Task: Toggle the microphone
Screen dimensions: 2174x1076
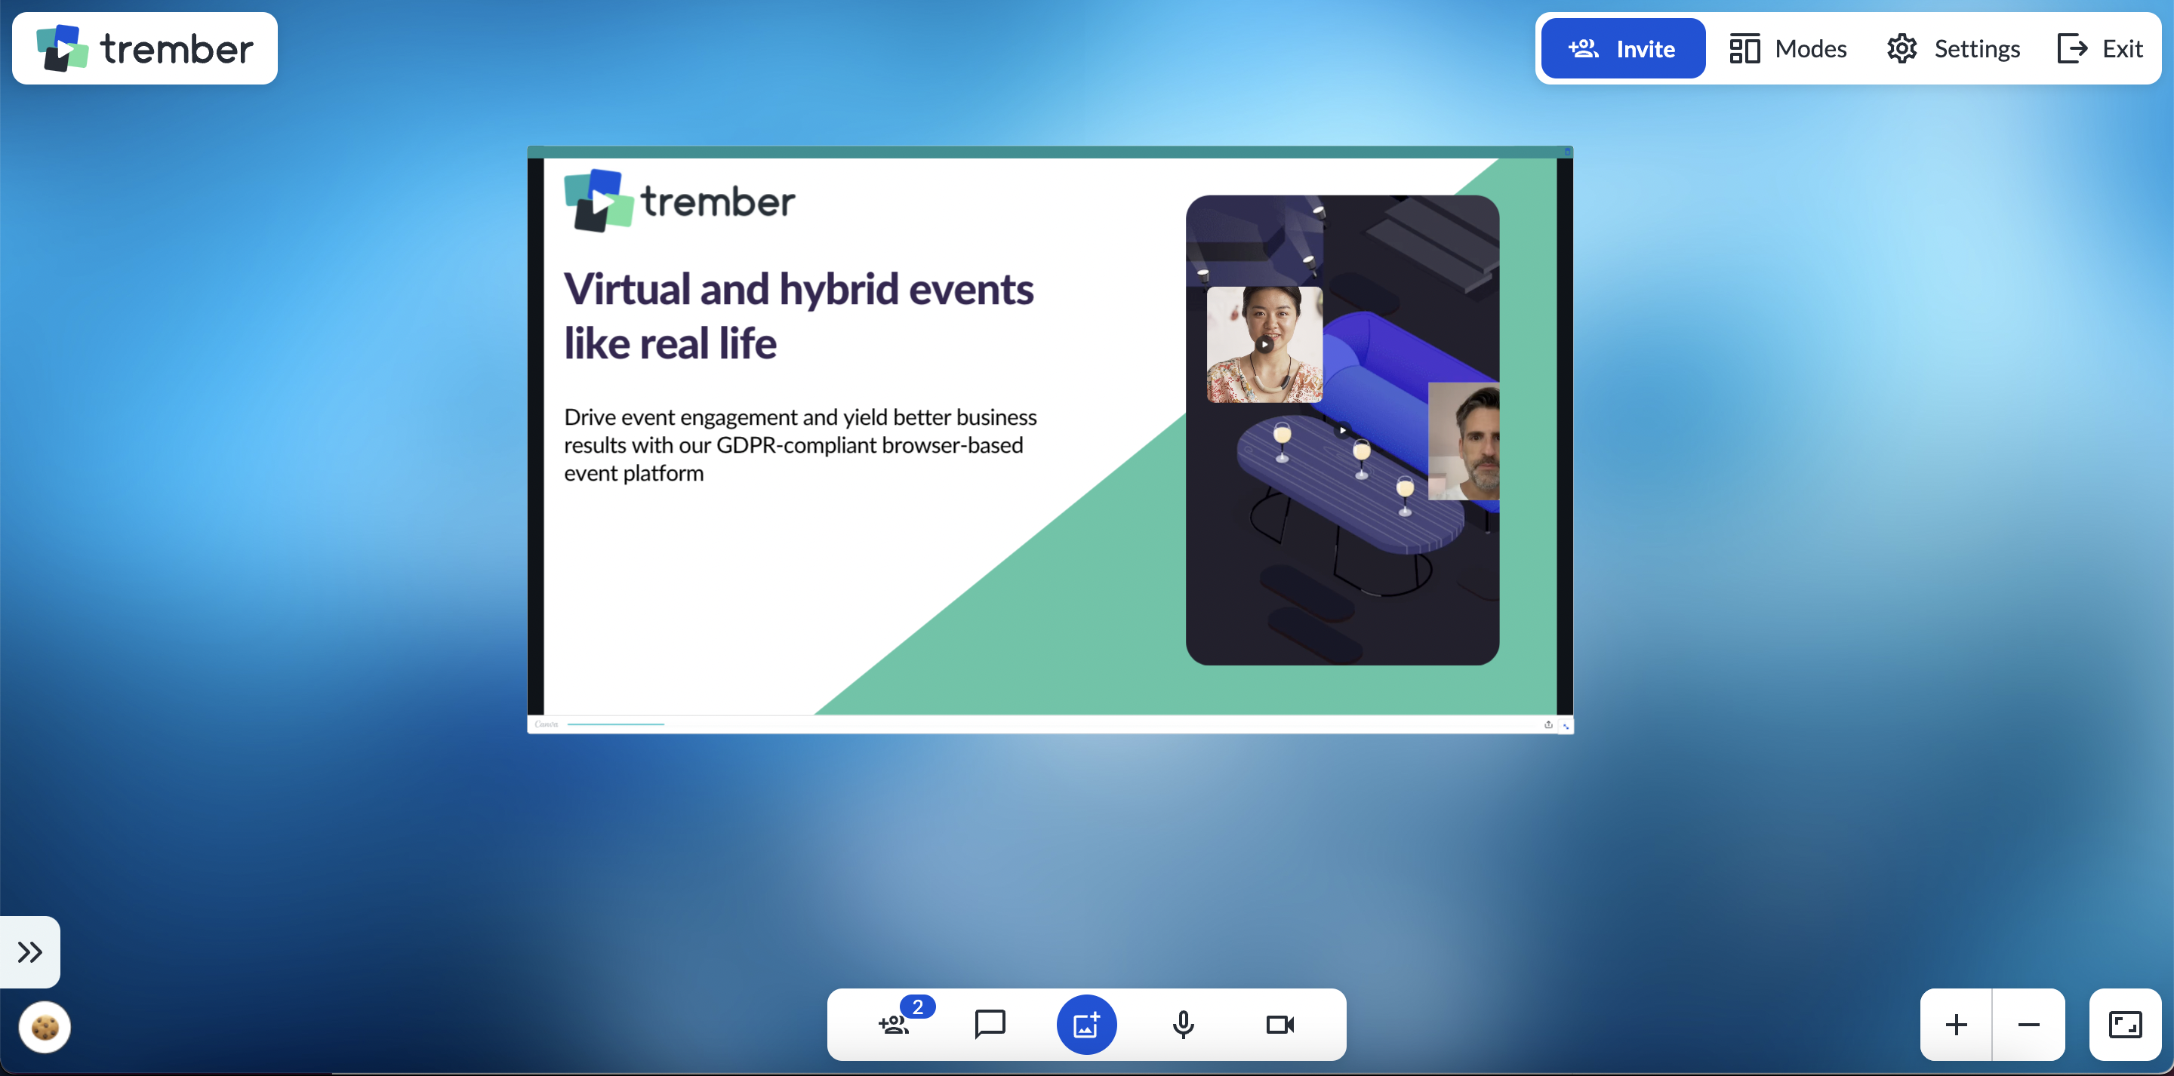Action: [1183, 1025]
